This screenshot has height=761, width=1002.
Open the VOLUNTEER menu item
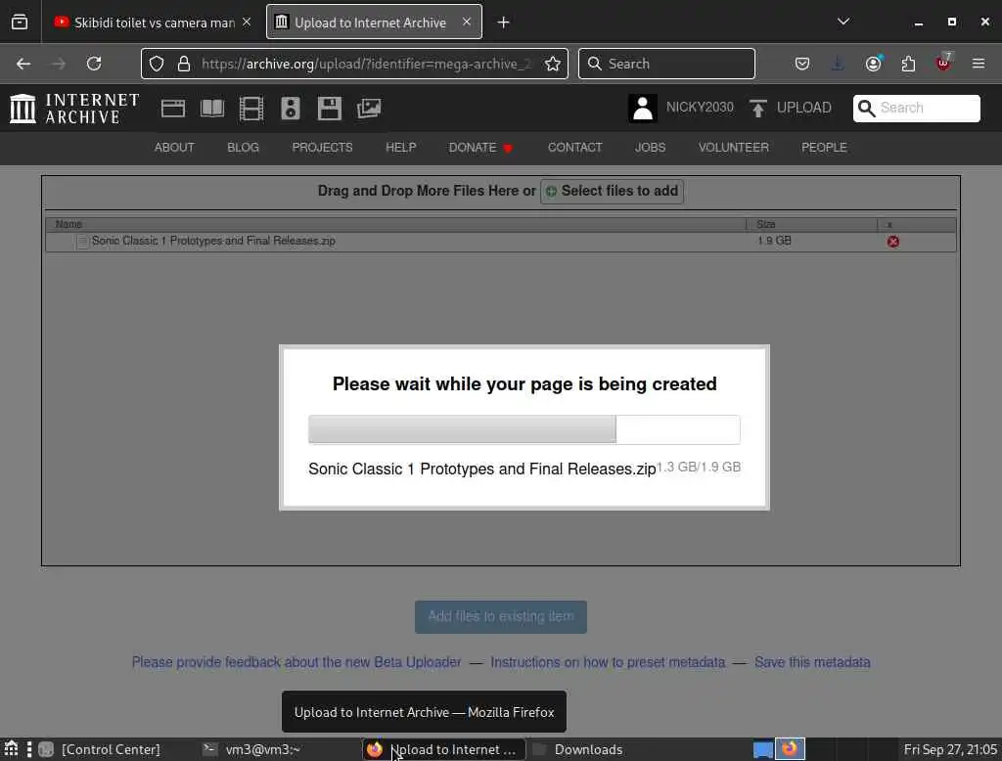[x=734, y=148]
